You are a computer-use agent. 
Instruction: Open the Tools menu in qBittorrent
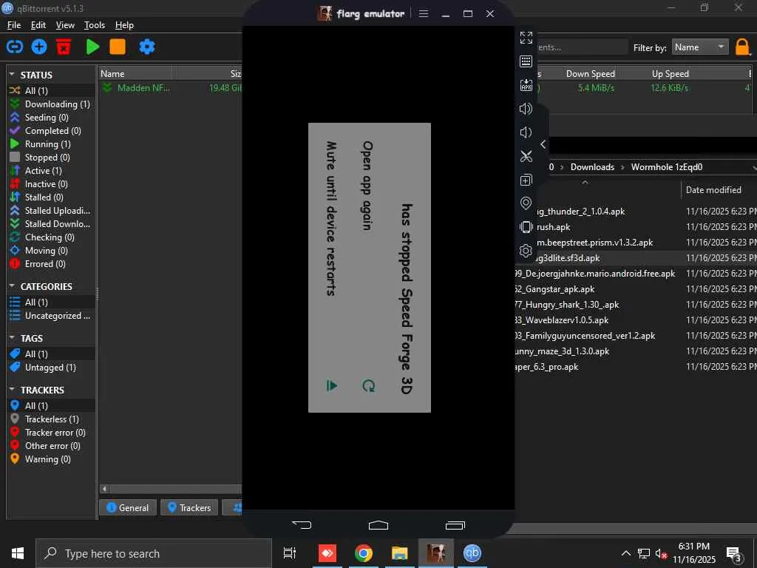pos(94,25)
